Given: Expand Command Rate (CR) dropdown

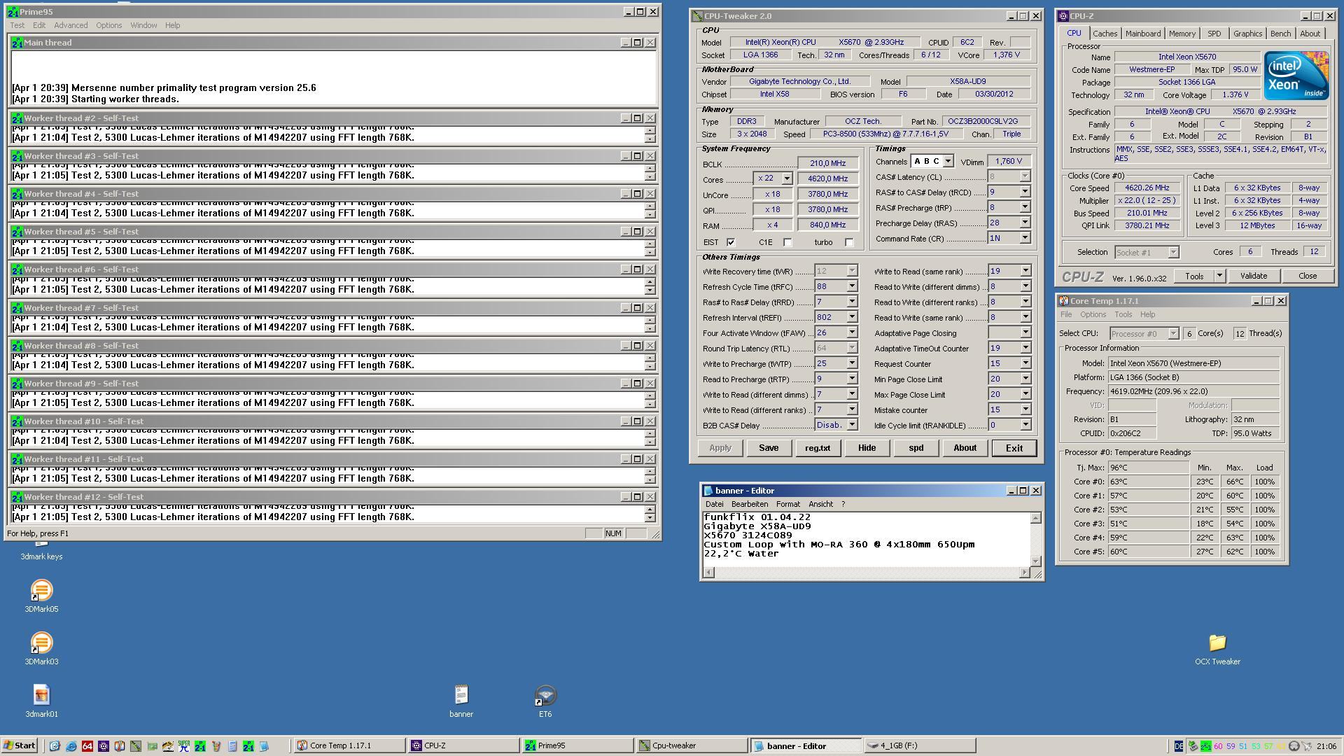Looking at the screenshot, I should (1025, 238).
